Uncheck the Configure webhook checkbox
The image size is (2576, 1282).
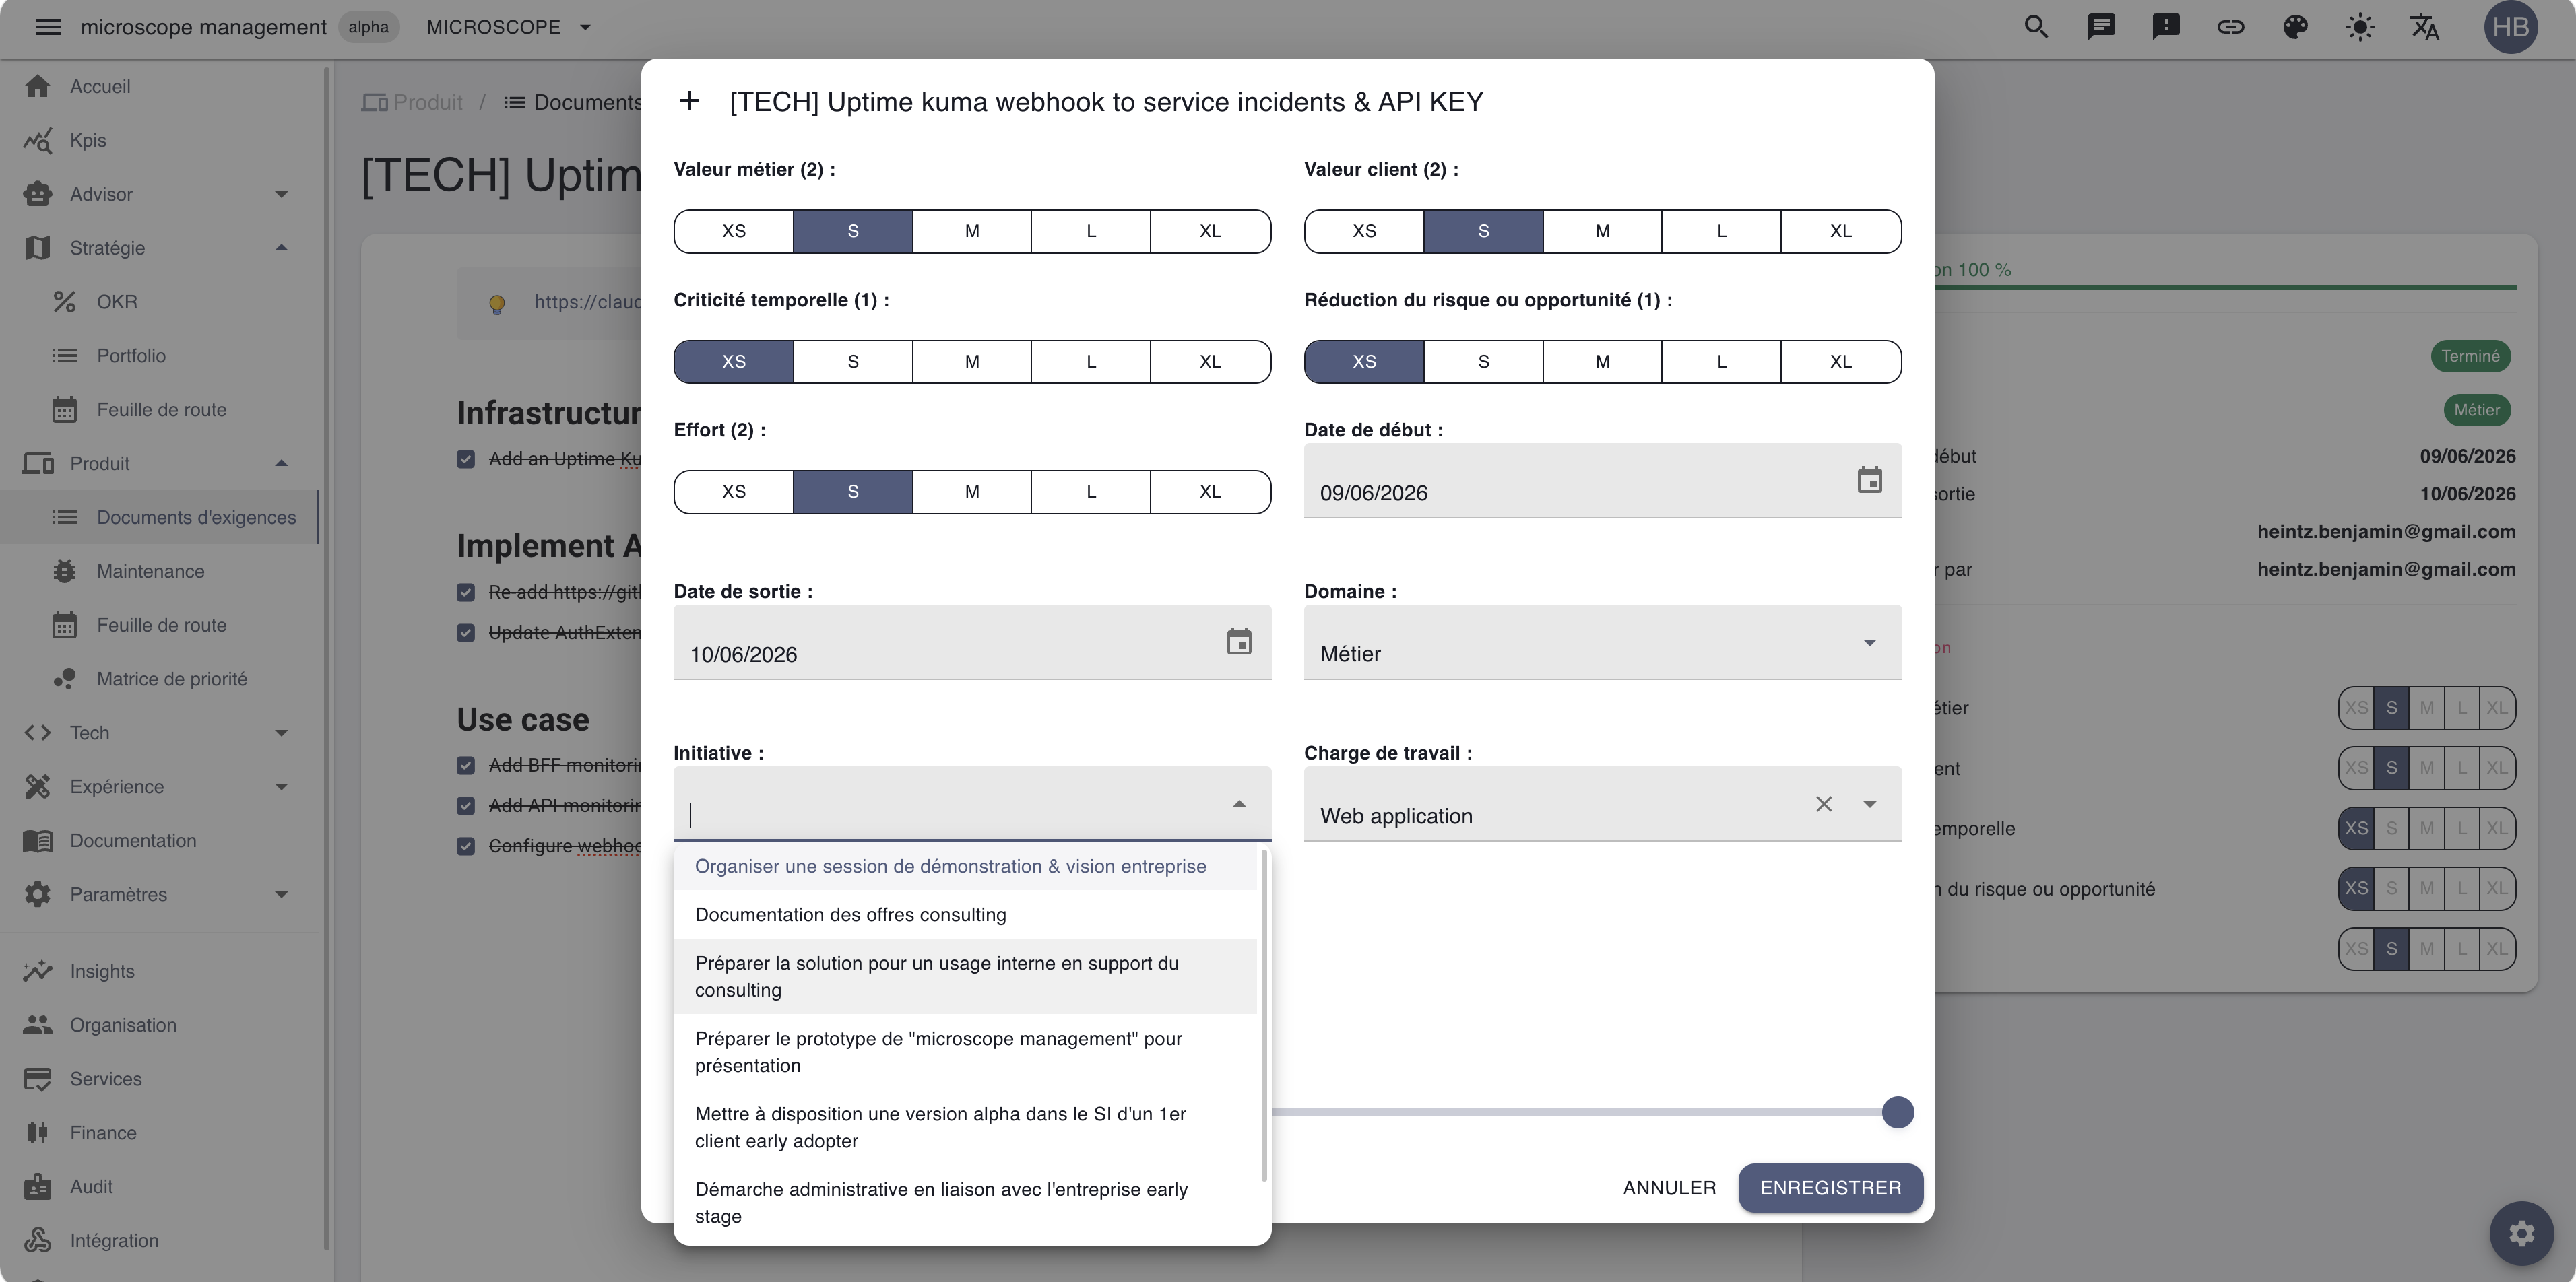[x=465, y=846]
